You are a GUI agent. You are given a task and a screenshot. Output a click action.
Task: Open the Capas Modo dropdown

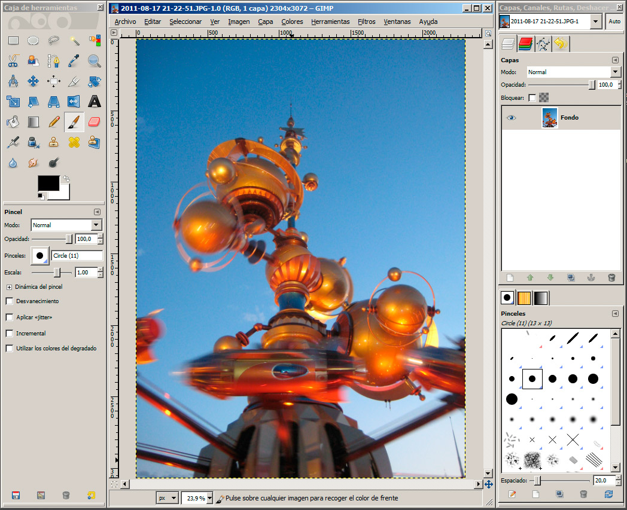pos(573,72)
